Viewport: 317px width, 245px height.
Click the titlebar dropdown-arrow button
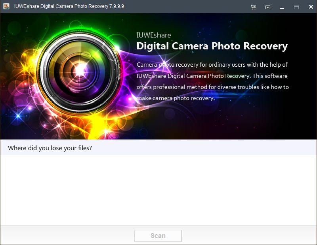[x=267, y=7]
